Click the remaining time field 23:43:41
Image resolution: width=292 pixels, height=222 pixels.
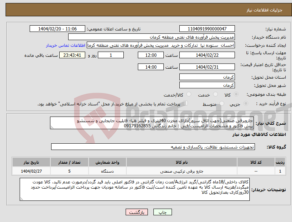click(x=72, y=55)
